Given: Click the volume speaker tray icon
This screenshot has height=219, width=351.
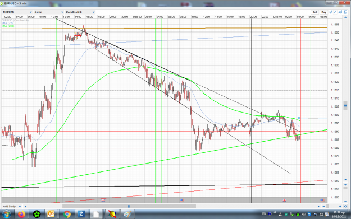Looking at the screenshot, I should (x=304, y=215).
